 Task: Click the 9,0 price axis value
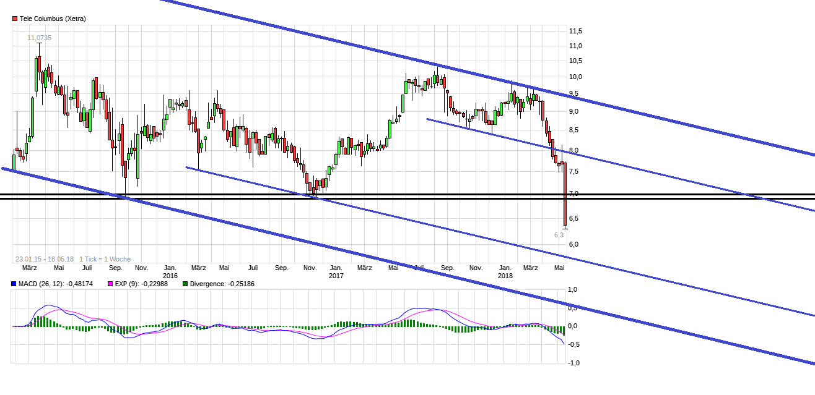coord(573,112)
